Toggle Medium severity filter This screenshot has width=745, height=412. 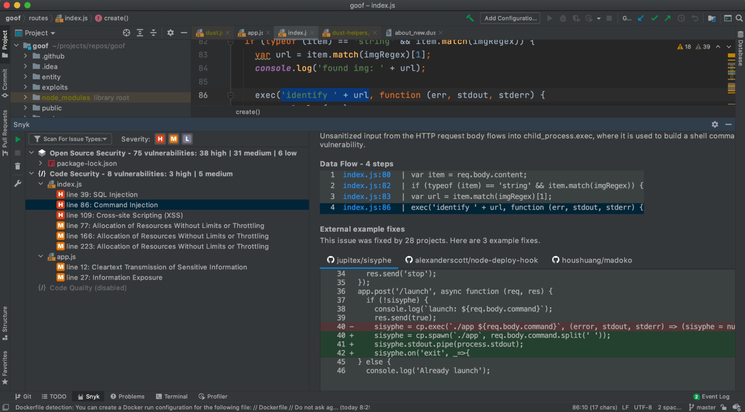[173, 139]
